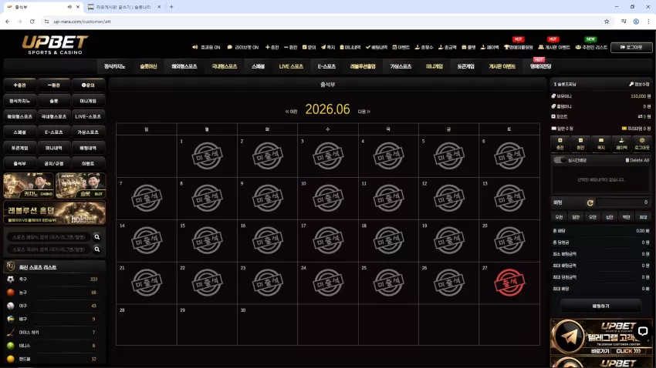The image size is (656, 368).
Task: Open the chat bubble widget icon
Action: tap(643, 332)
